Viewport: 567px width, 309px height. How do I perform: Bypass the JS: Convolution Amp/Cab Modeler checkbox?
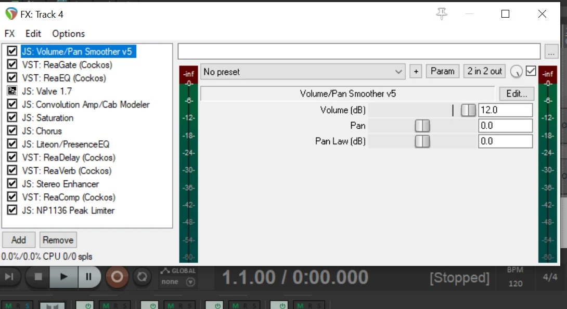point(12,104)
